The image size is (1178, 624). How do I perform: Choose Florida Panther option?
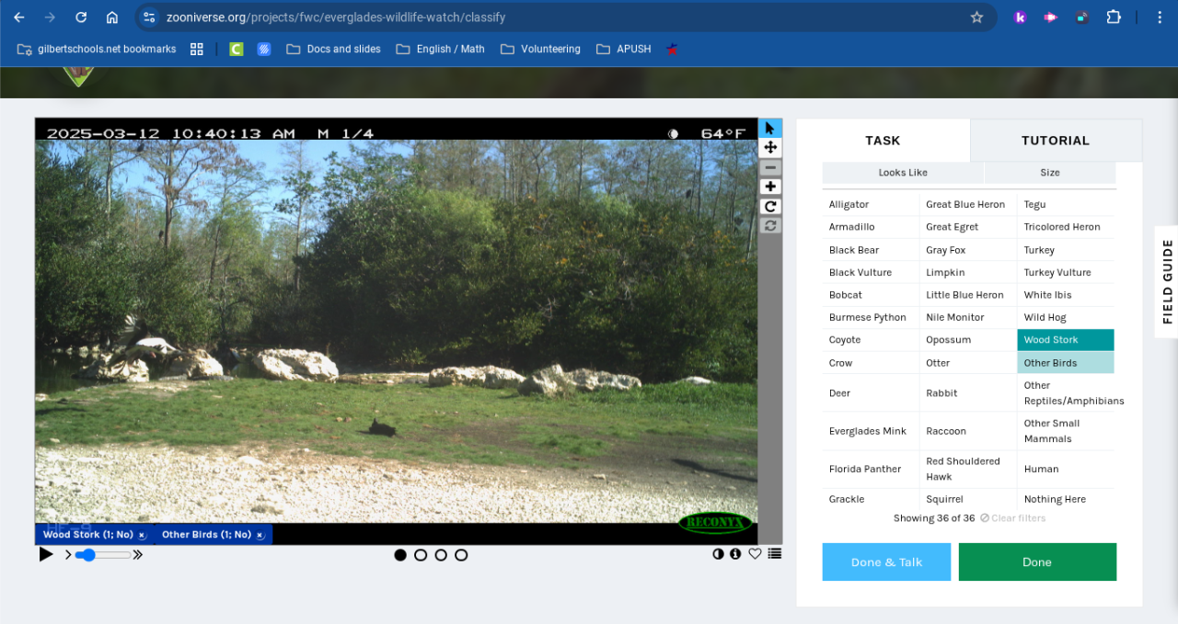[871, 469]
